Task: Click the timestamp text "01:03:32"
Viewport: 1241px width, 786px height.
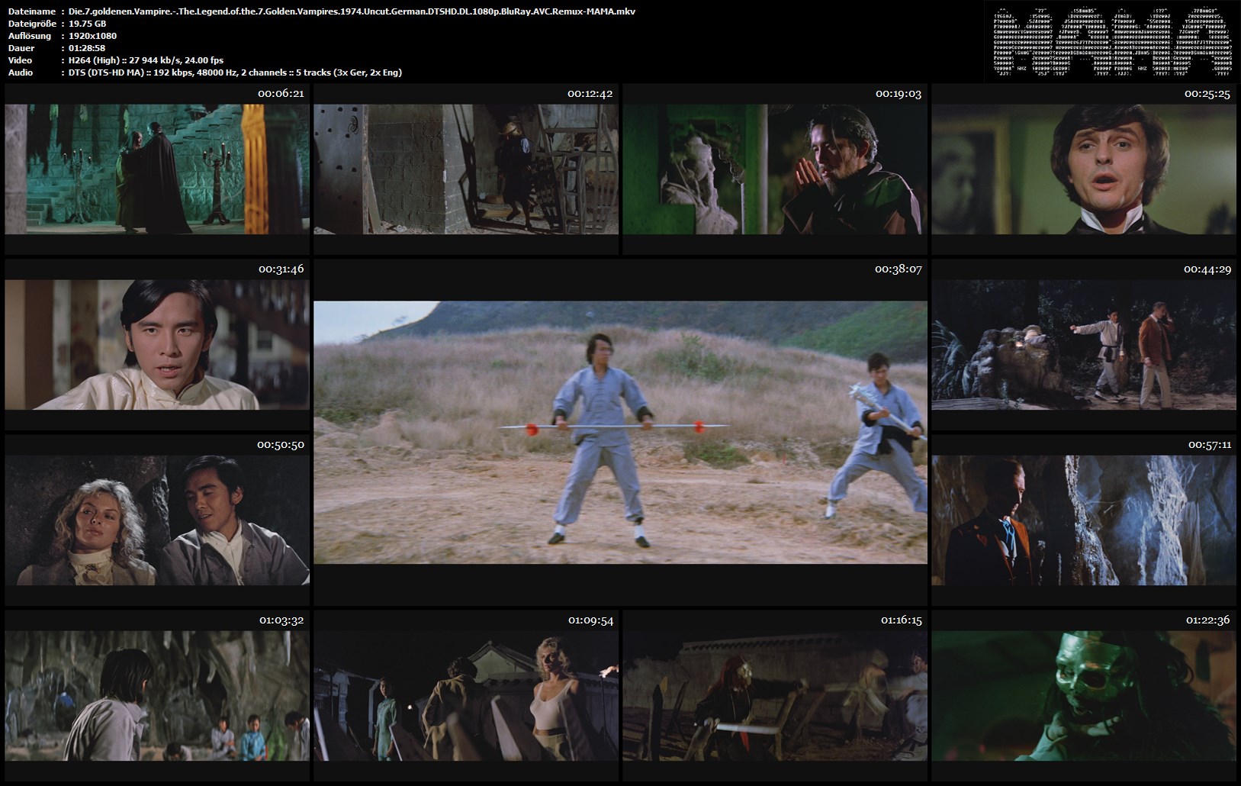Action: (x=281, y=620)
